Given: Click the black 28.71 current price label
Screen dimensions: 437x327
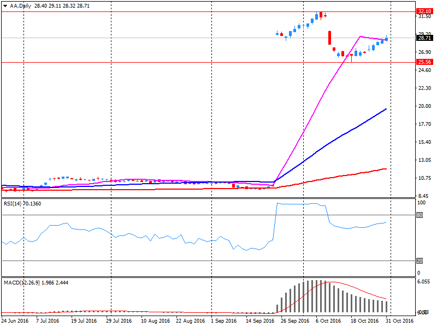Looking at the screenshot, I should [424, 38].
